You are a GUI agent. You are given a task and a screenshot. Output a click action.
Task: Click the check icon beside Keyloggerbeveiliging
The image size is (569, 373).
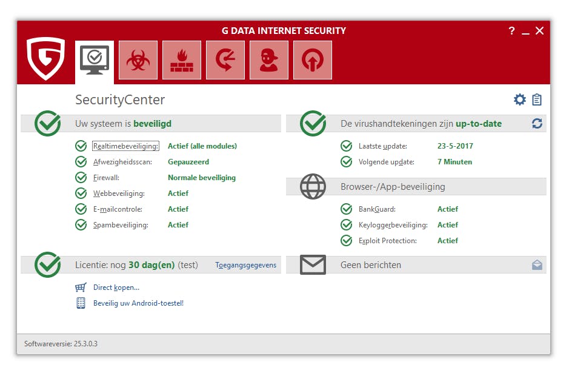pos(347,225)
